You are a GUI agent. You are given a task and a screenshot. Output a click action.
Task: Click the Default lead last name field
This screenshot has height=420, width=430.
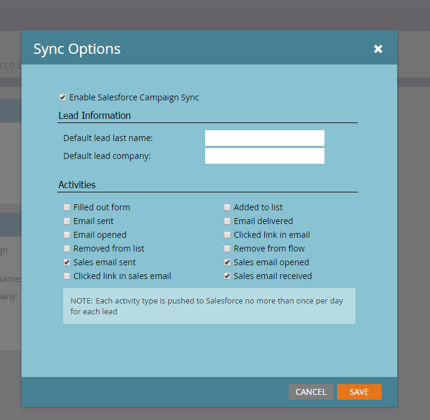pos(264,138)
